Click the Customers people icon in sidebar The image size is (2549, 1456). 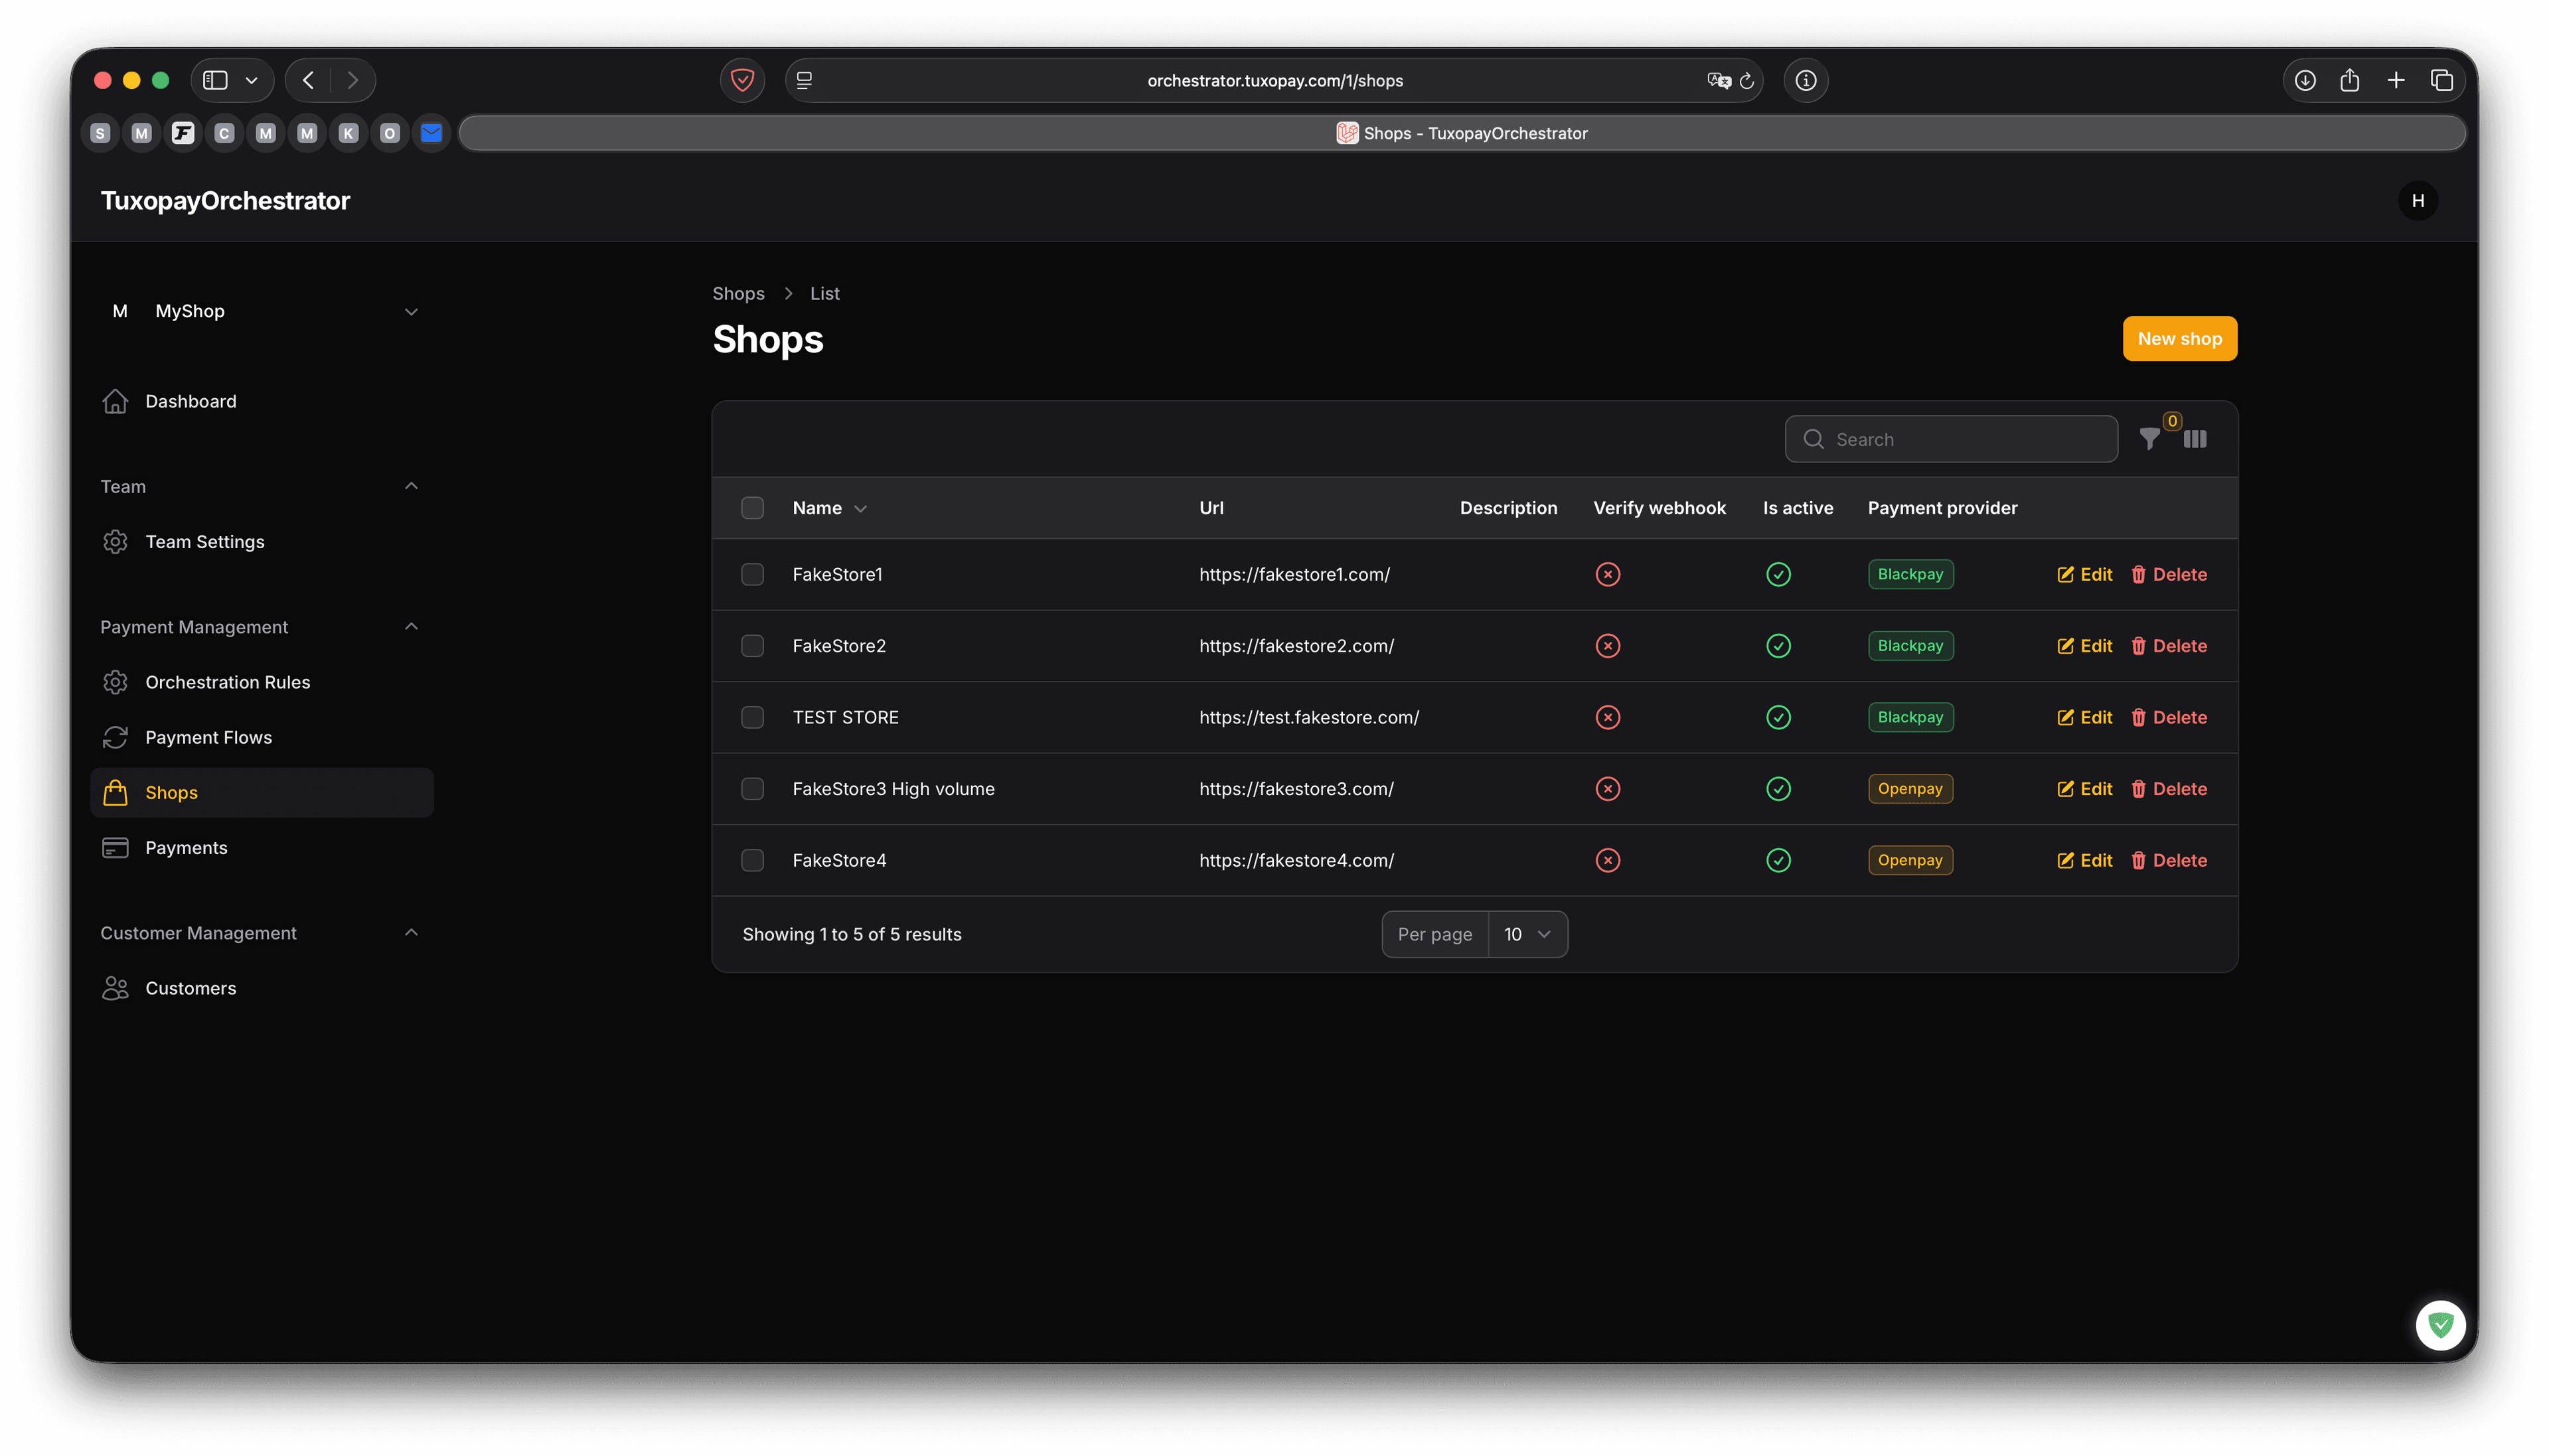point(115,988)
